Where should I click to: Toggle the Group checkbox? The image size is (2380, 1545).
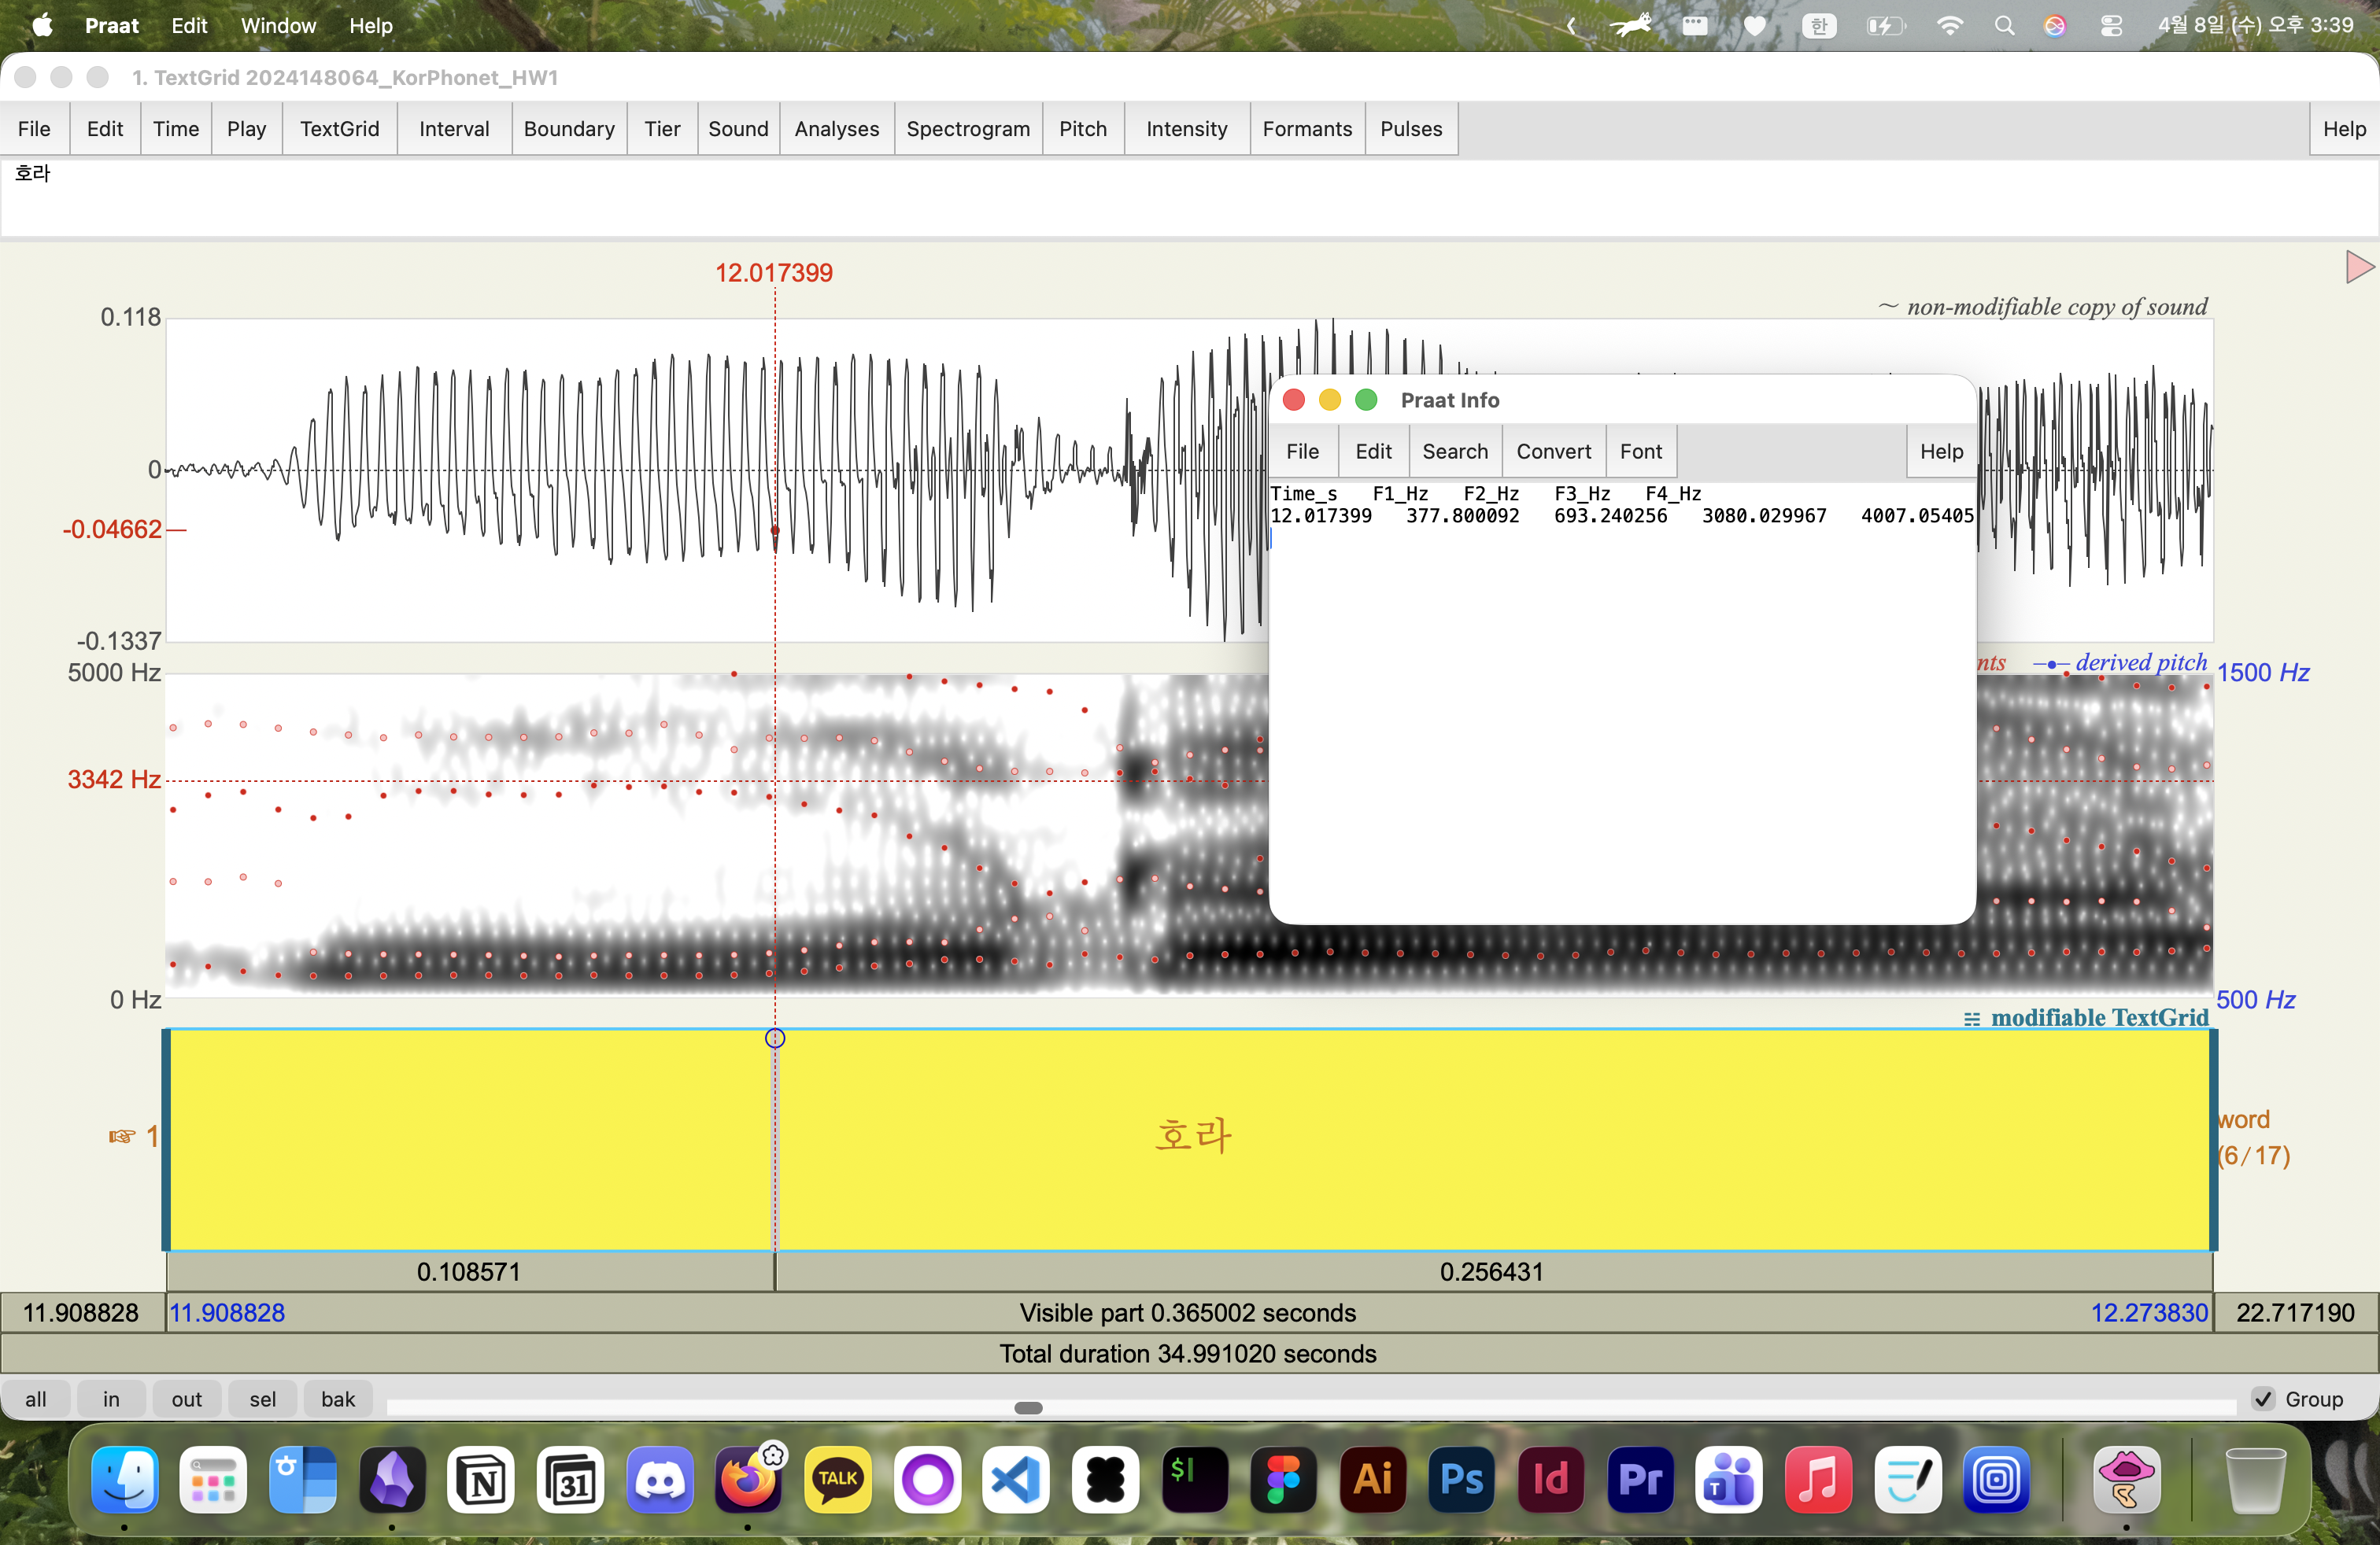[x=2264, y=1399]
